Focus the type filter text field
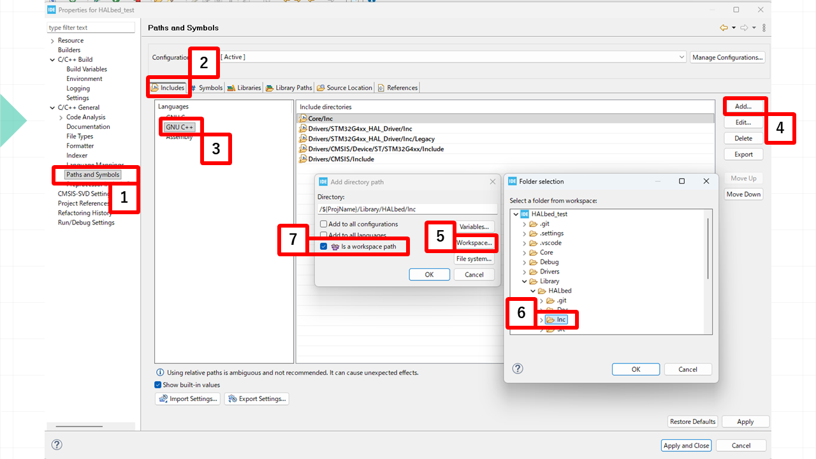The height and width of the screenshot is (459, 816). (x=91, y=27)
